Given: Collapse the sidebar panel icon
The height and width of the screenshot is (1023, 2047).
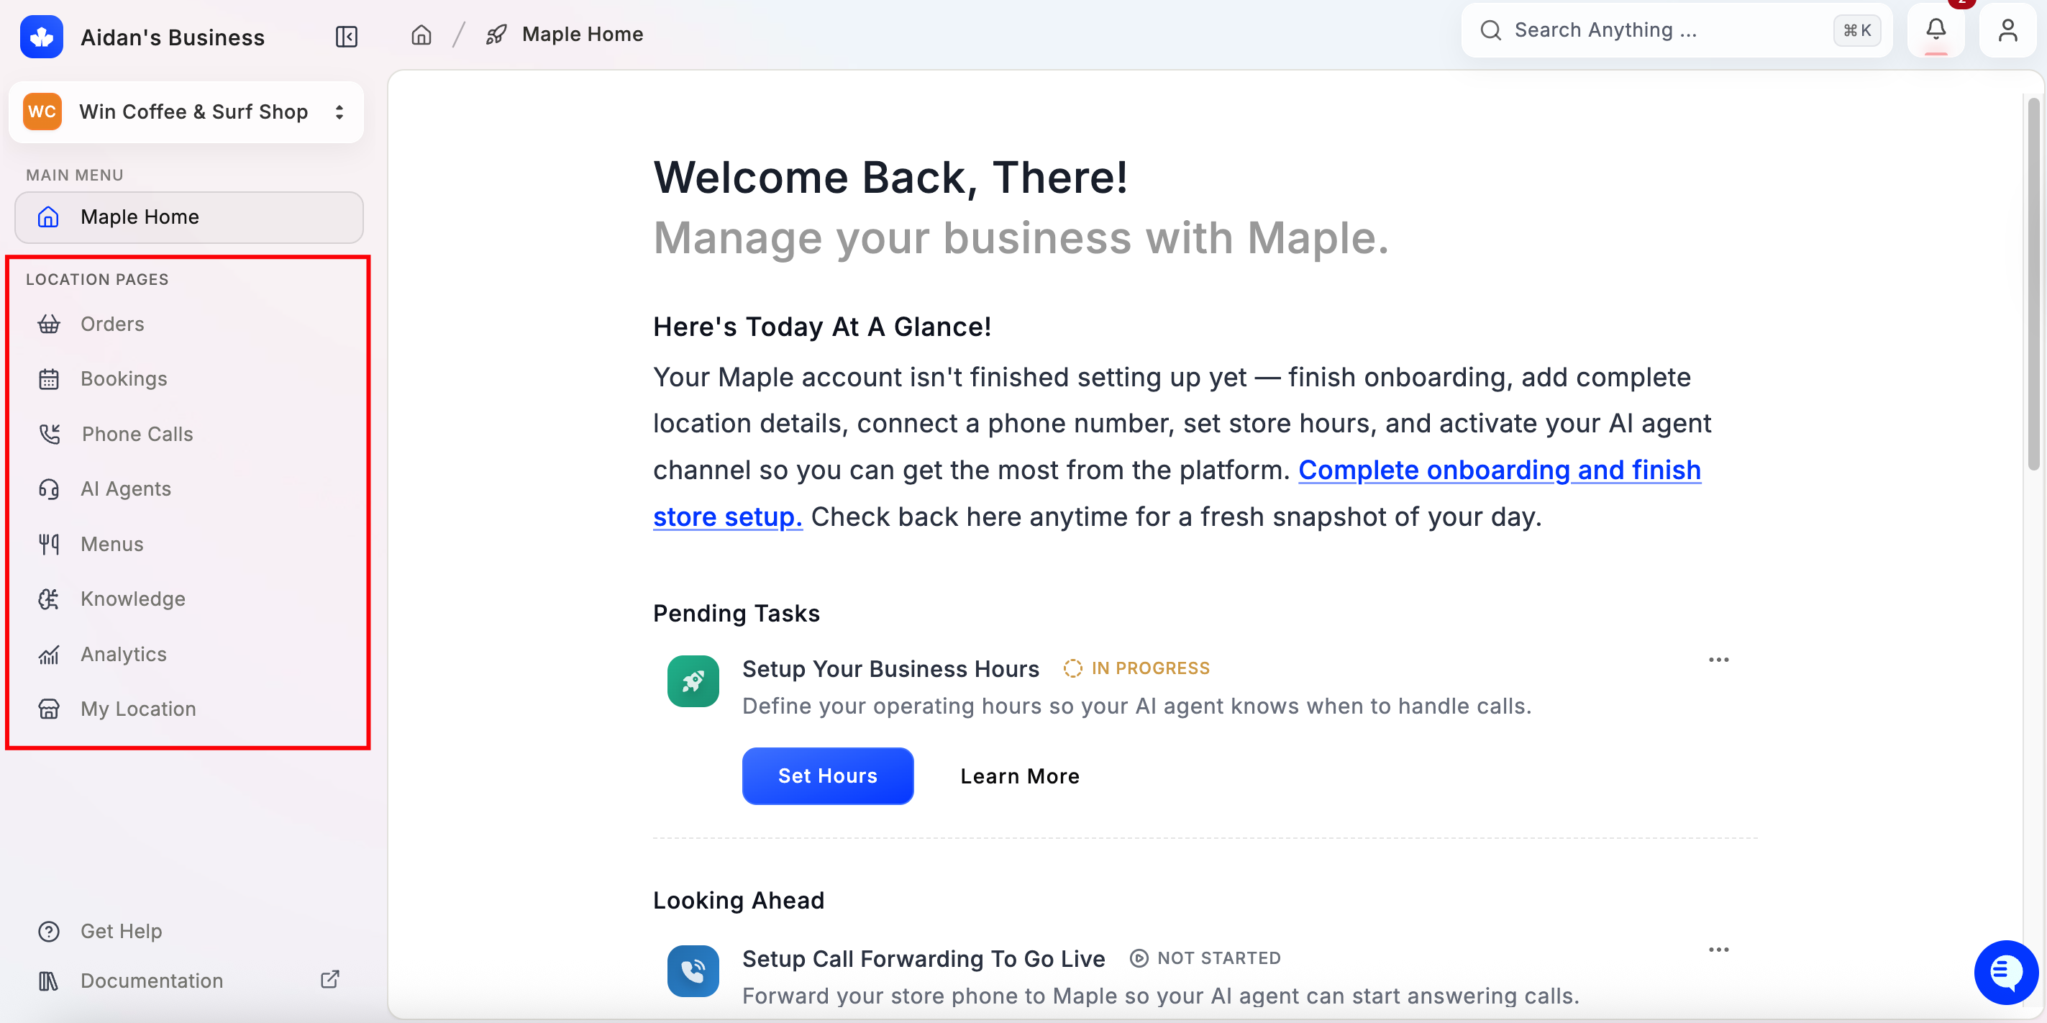Looking at the screenshot, I should point(347,37).
